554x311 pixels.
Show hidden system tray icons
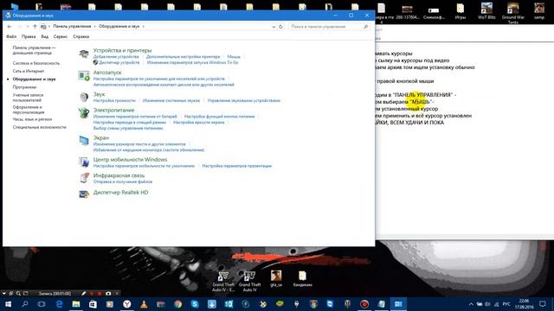471,304
